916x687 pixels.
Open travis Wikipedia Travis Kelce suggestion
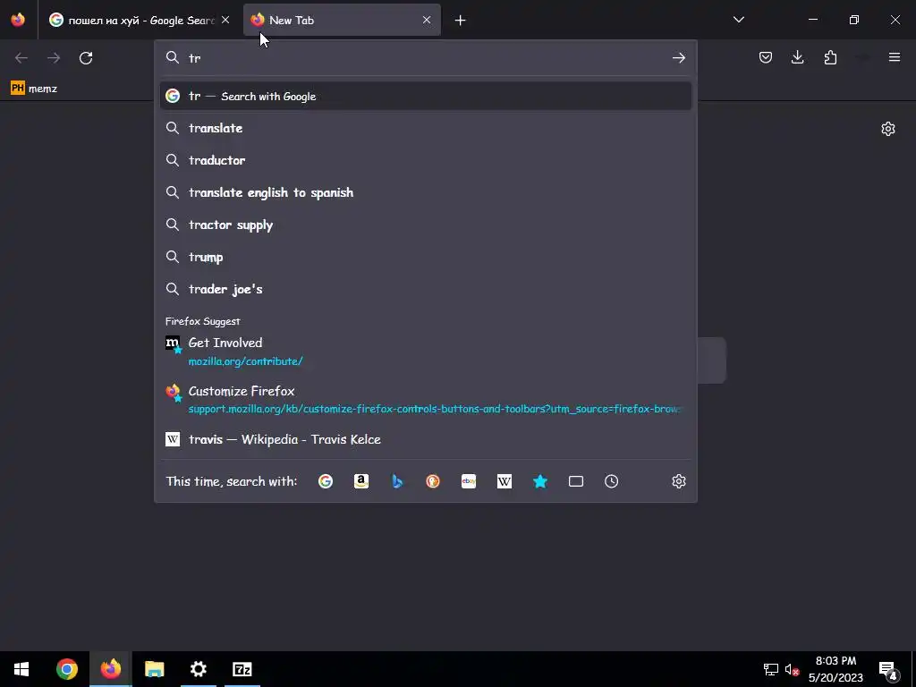[x=425, y=439]
